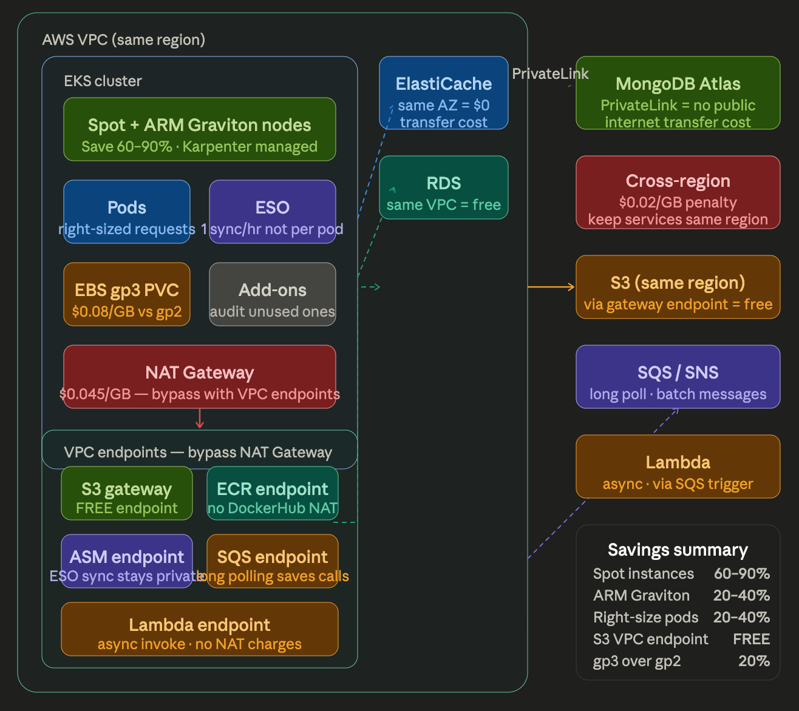
Task: Click the RDS same VPC box
Action: 444,187
